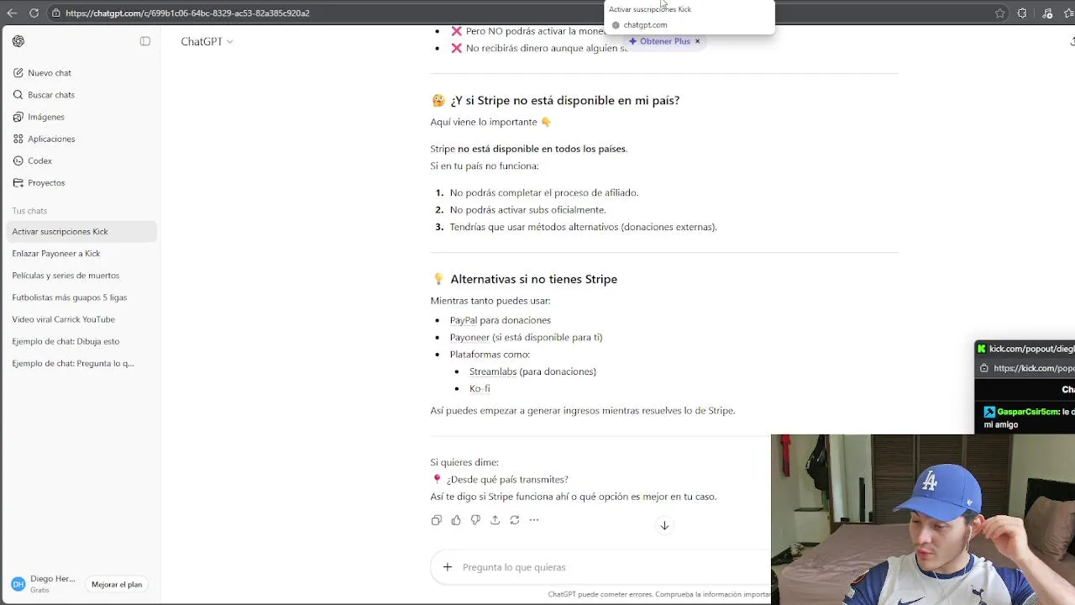Open the Aplicaciones section
The width and height of the screenshot is (1075, 605).
coord(81,139)
